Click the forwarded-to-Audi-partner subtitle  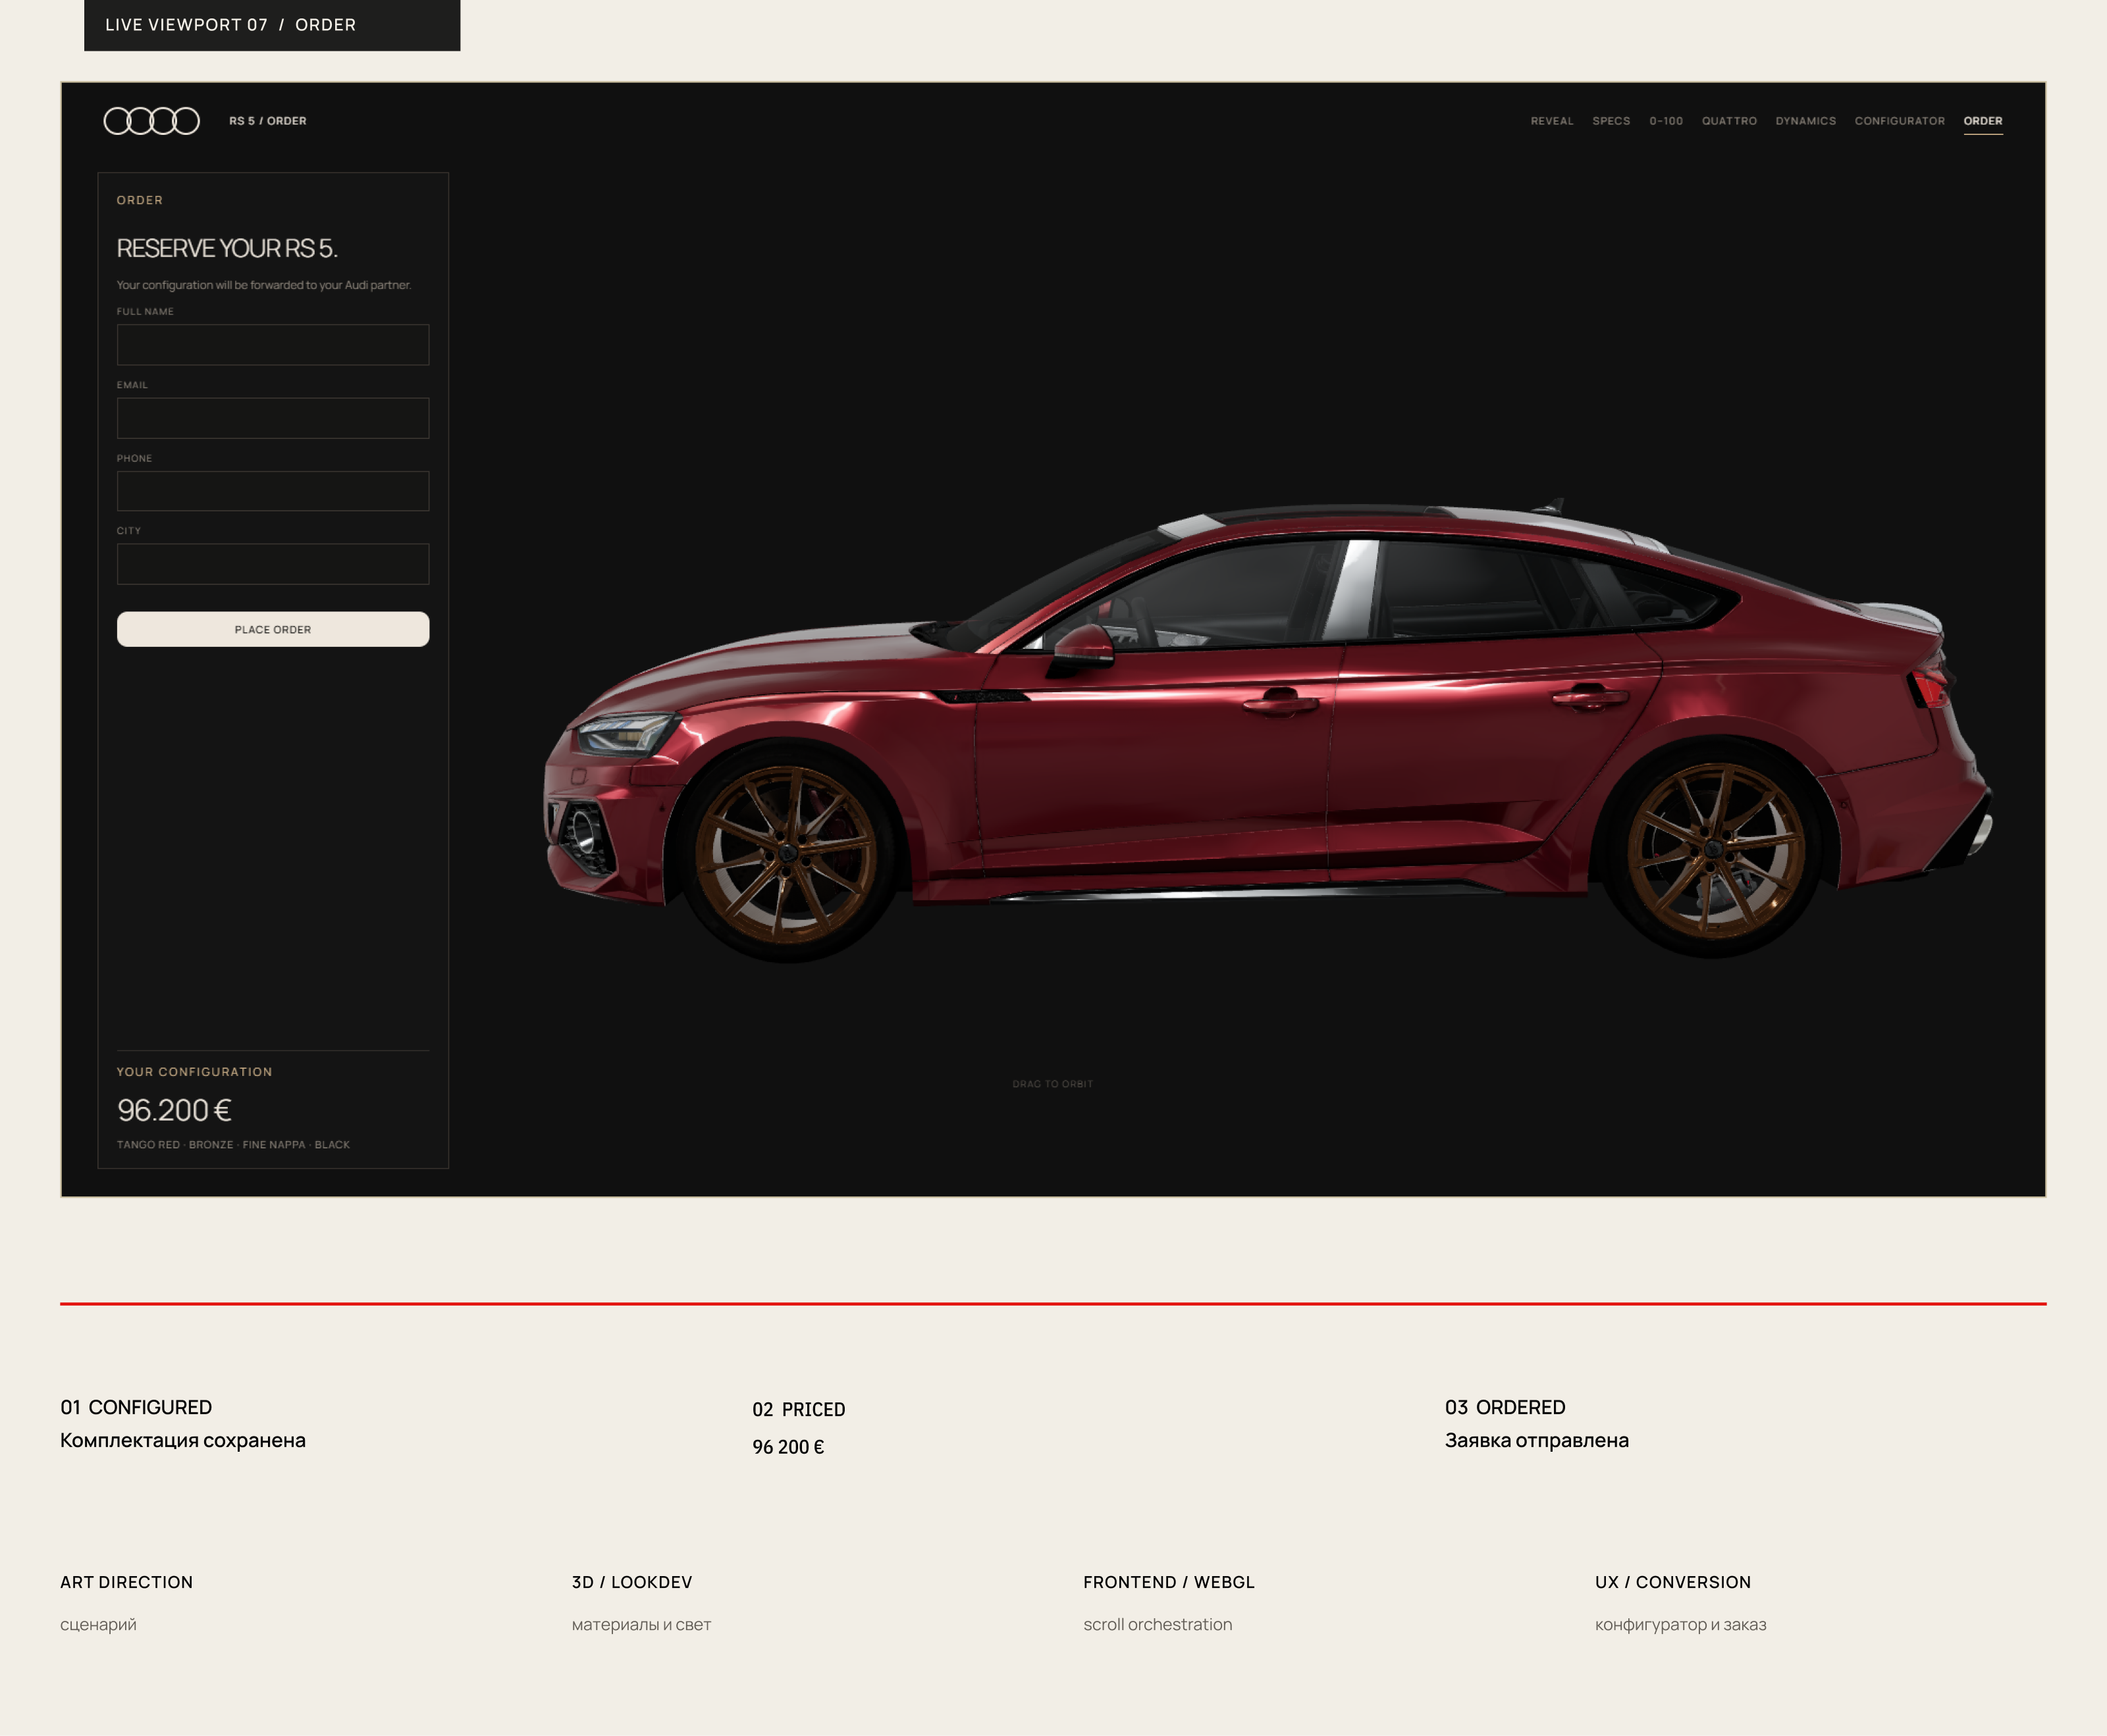(x=264, y=285)
